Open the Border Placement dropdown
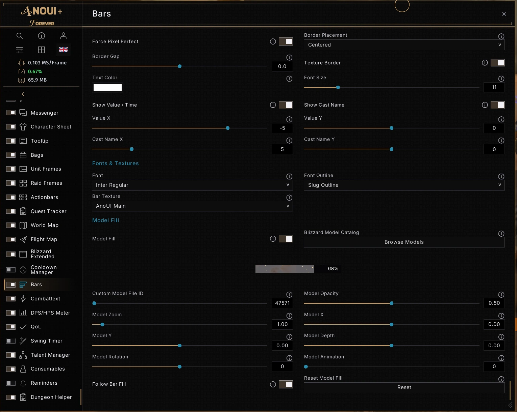Viewport: 517px width, 412px height. [x=404, y=45]
